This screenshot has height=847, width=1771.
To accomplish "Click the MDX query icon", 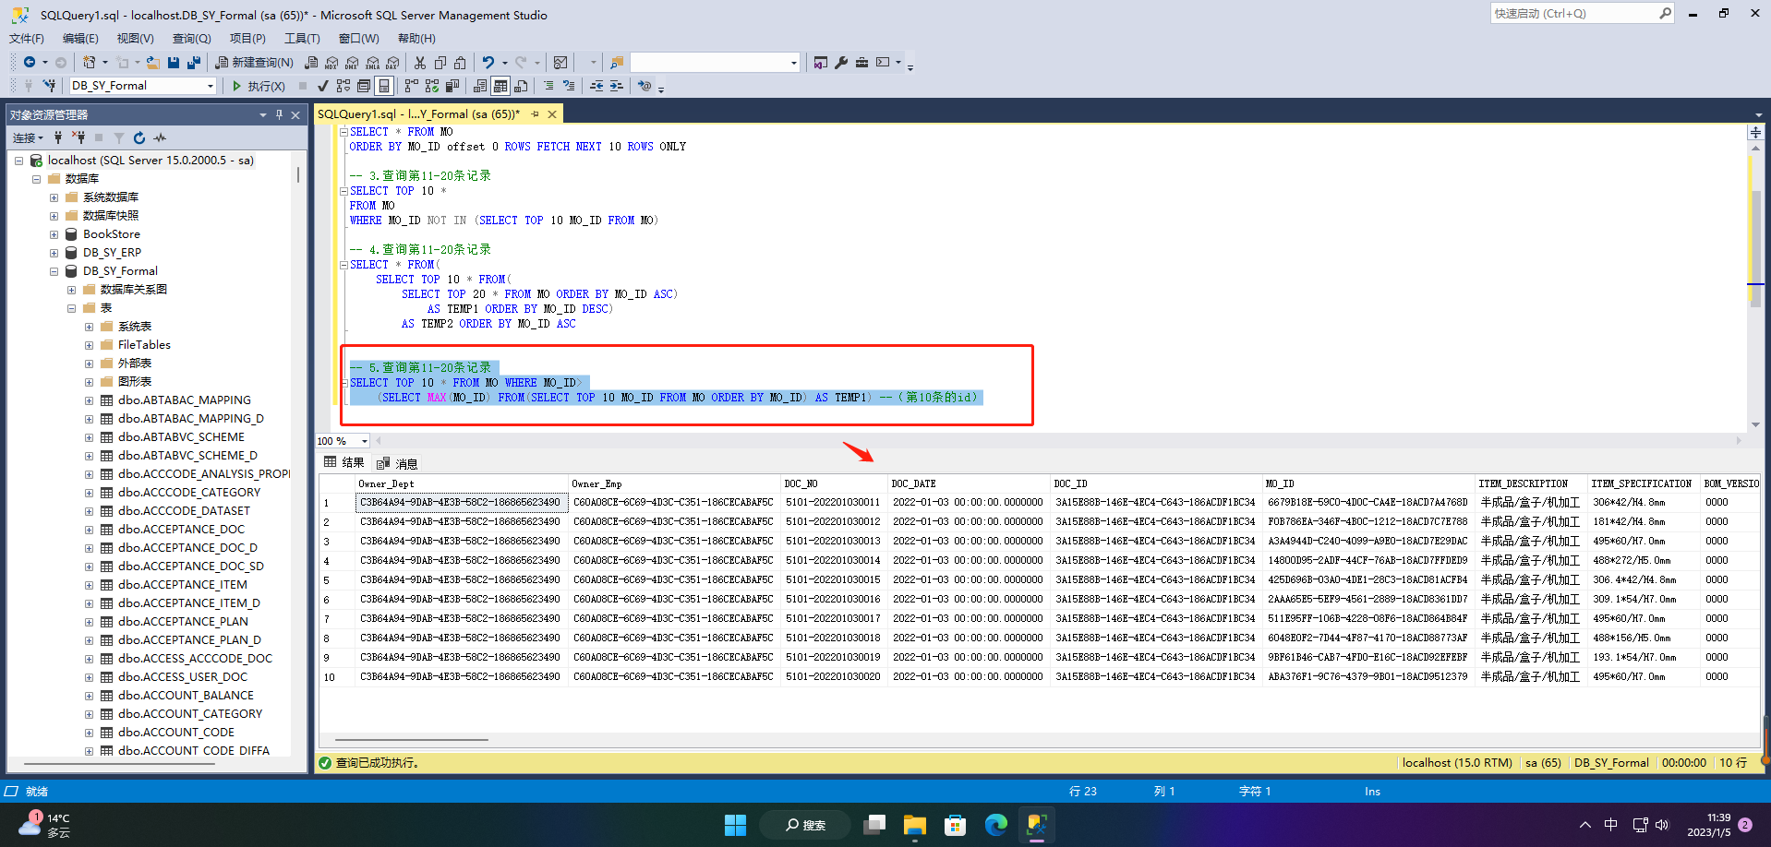I will click(x=331, y=63).
